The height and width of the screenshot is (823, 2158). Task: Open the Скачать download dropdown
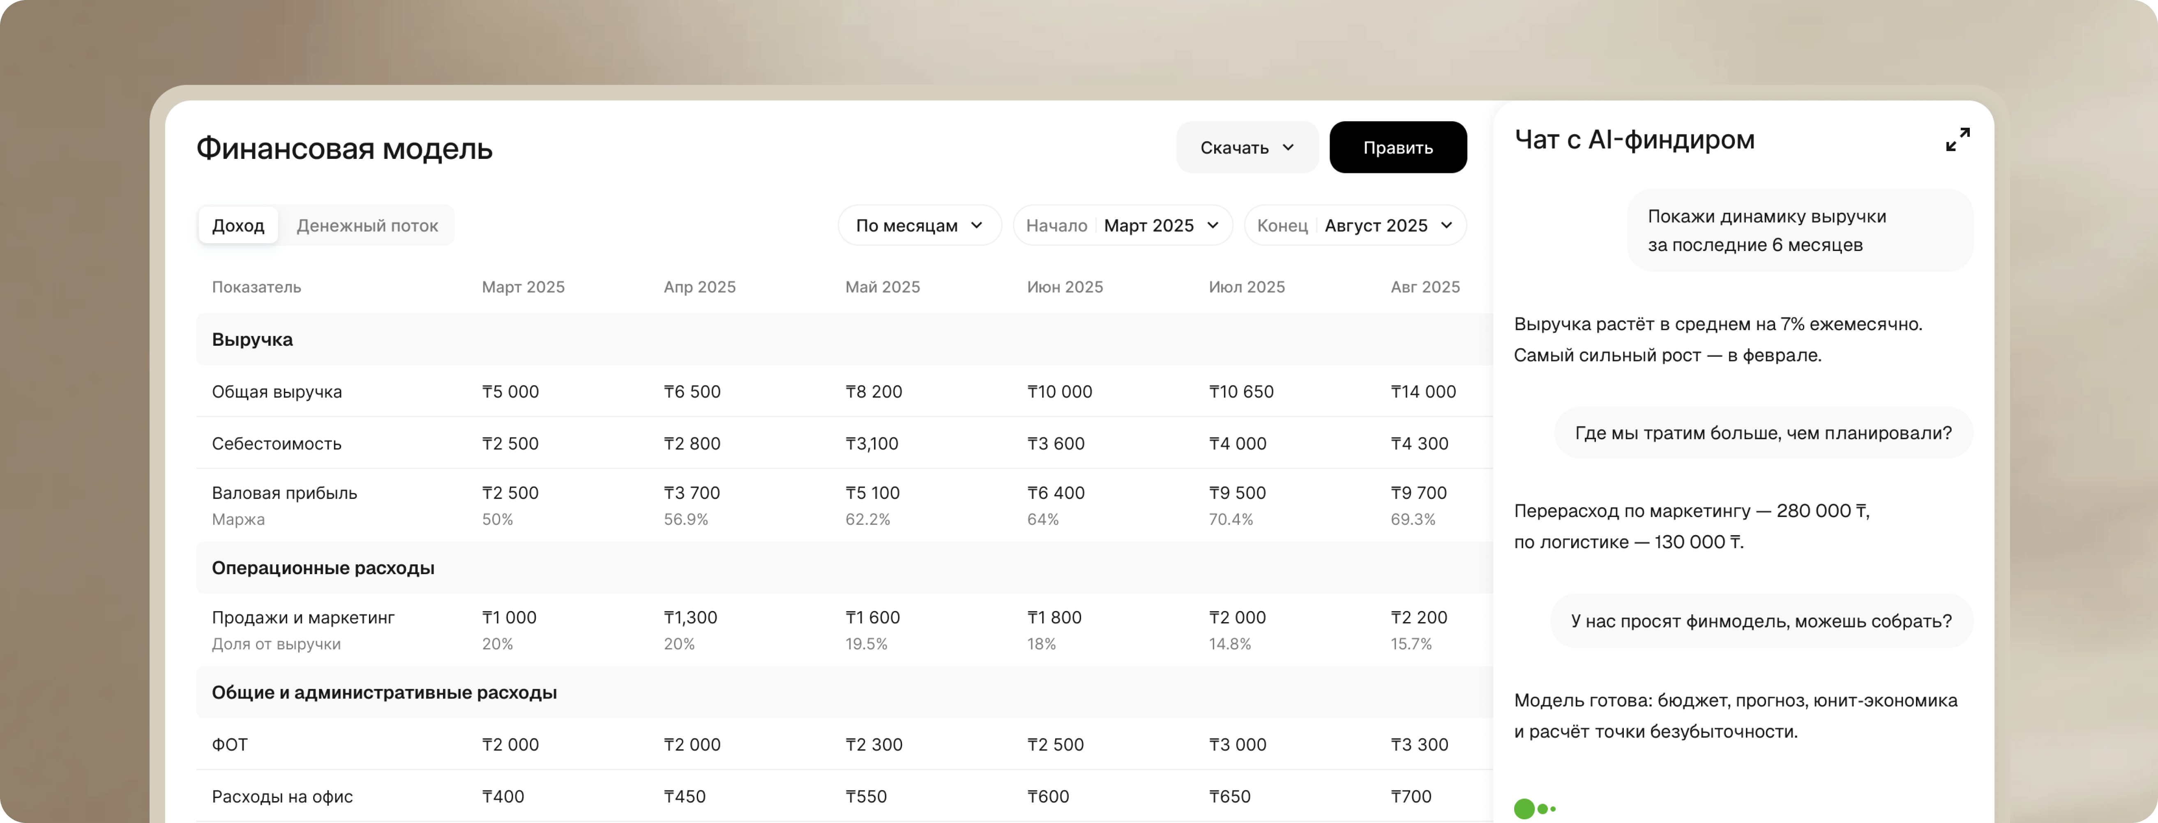tap(1247, 147)
